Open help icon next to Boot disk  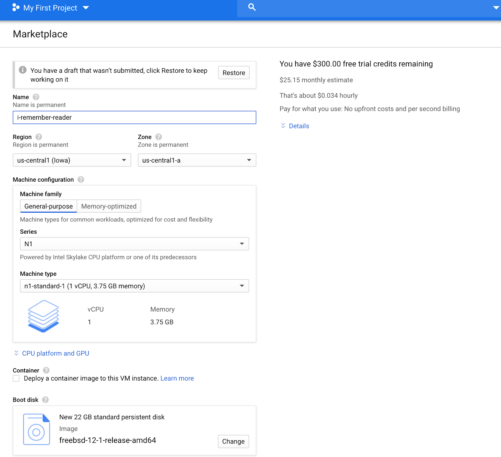point(45,400)
